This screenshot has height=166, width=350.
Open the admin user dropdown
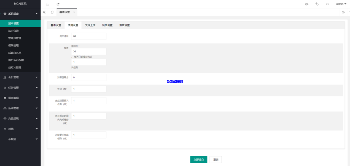point(341,4)
